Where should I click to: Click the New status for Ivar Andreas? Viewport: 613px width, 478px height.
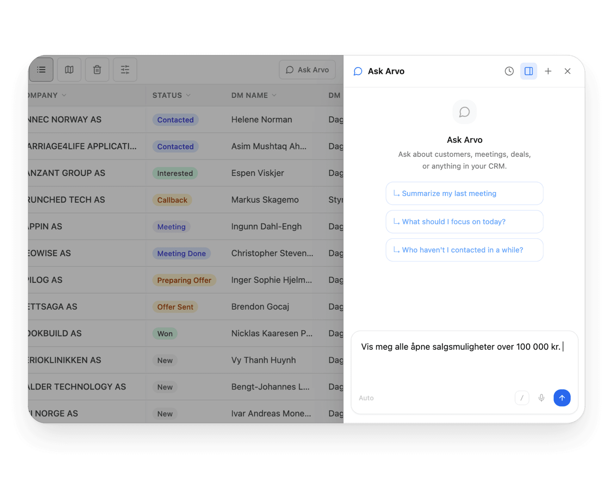point(165,414)
